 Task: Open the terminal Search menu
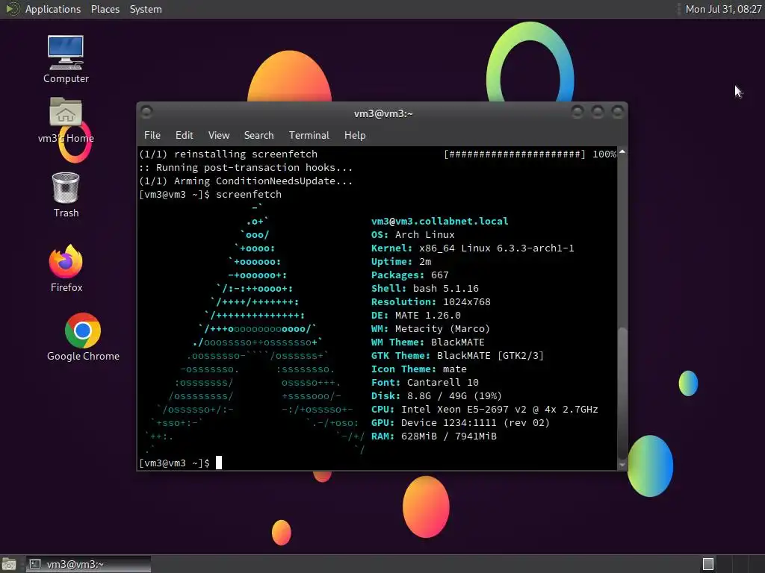258,136
